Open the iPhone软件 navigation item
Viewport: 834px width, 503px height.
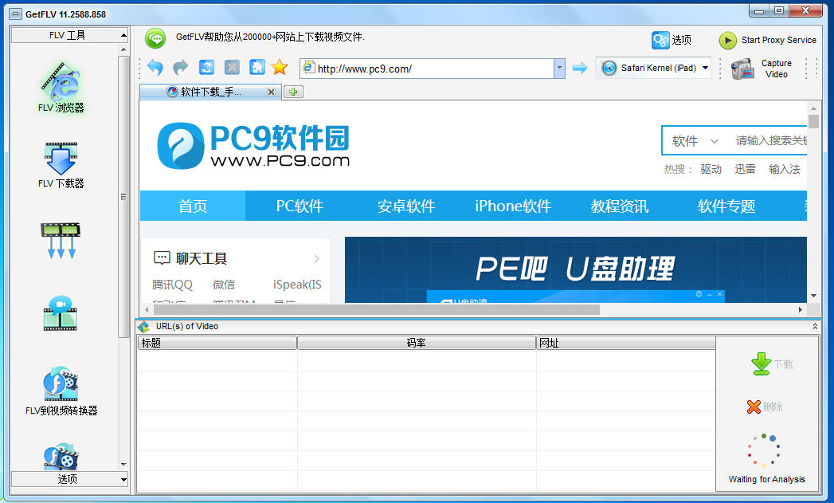click(x=513, y=206)
